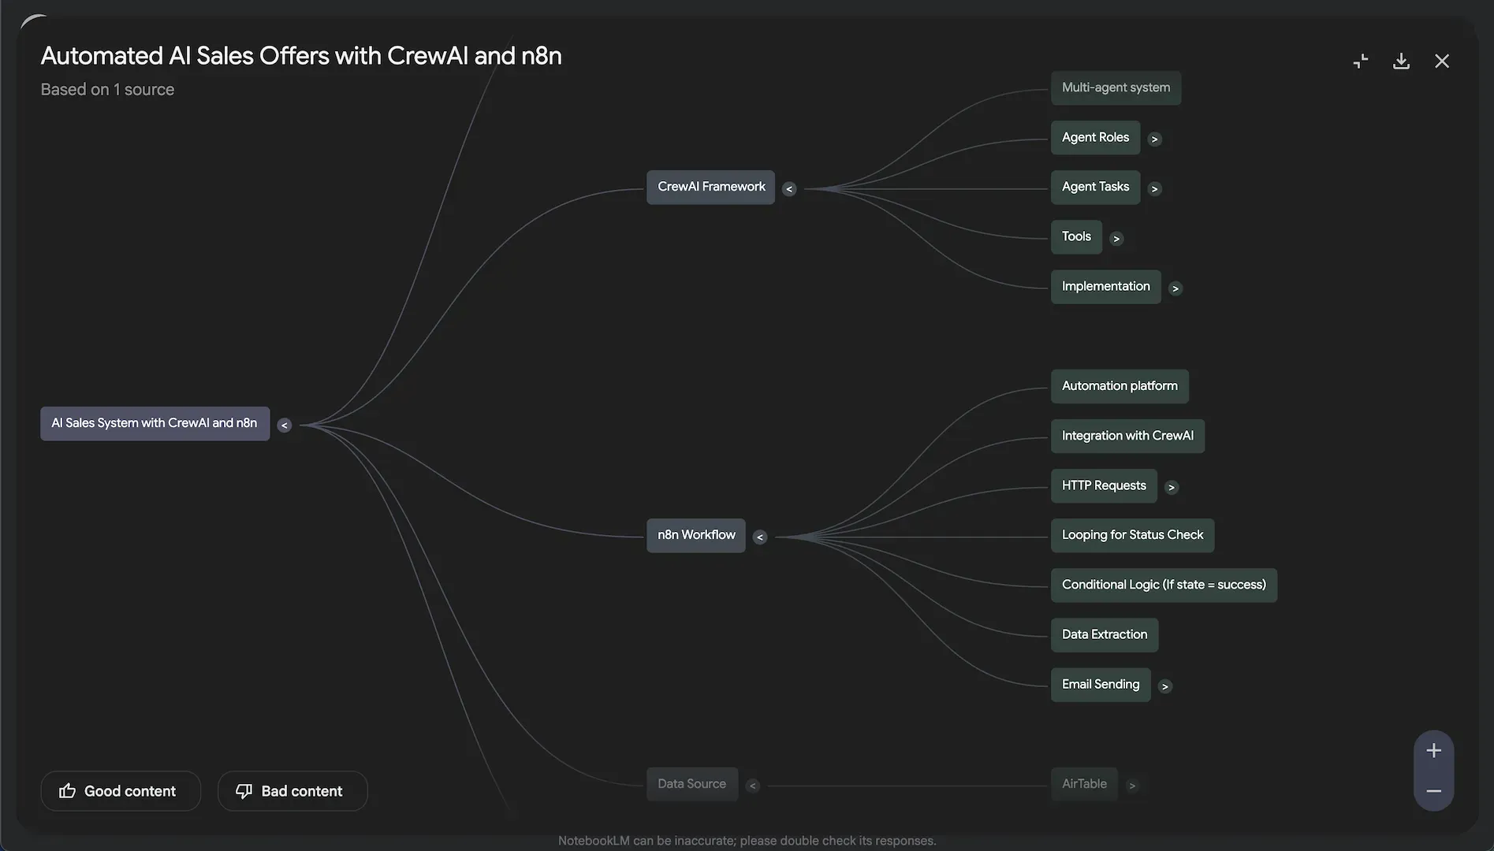Collapse the CrewAI Framework chevron
This screenshot has height=851, width=1494.
pyautogui.click(x=789, y=189)
